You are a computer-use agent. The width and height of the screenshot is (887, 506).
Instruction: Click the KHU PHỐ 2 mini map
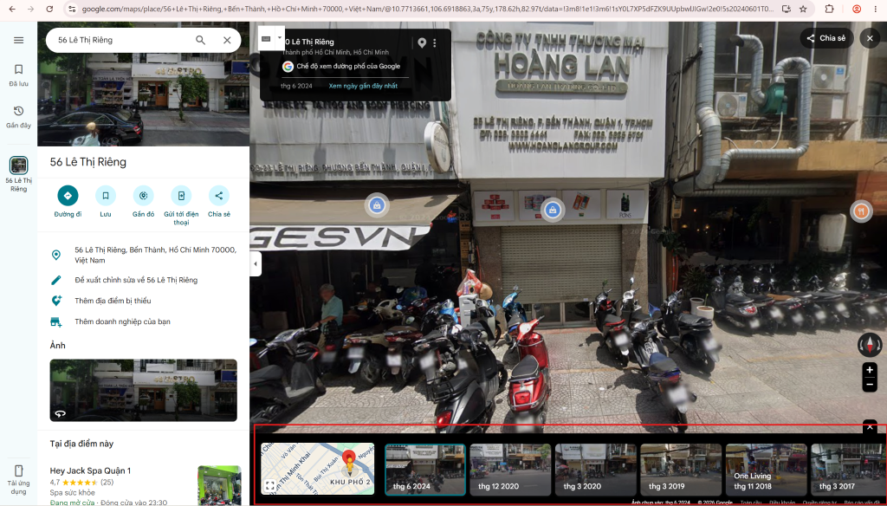coord(318,469)
